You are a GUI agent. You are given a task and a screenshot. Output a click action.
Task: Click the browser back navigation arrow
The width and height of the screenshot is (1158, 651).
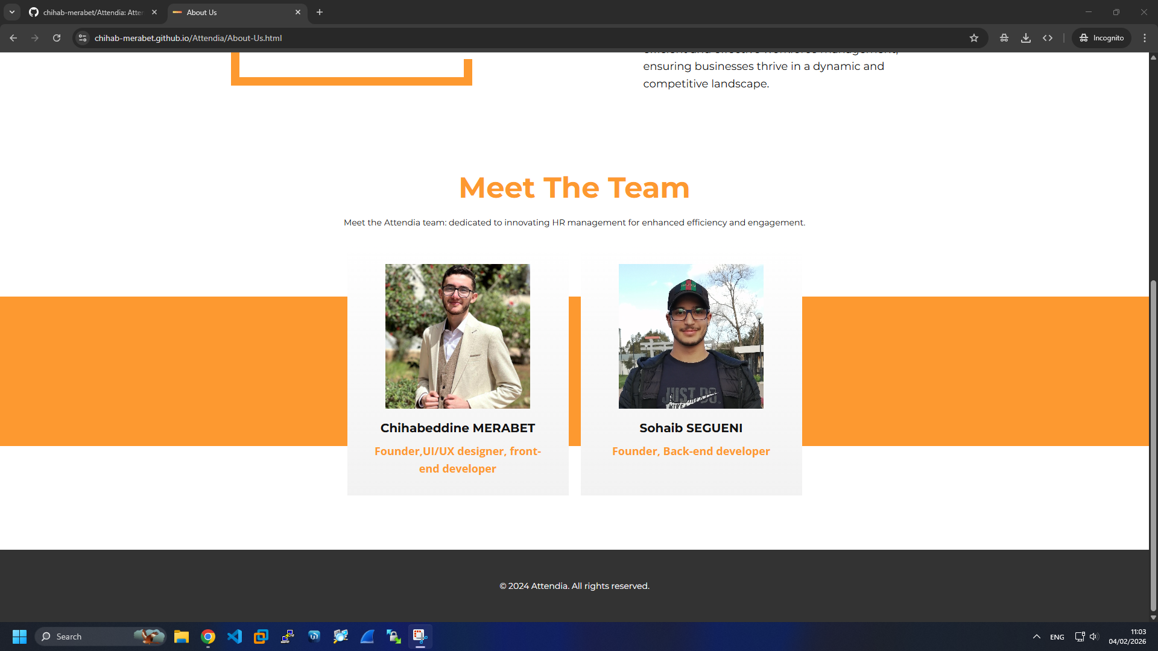click(13, 38)
